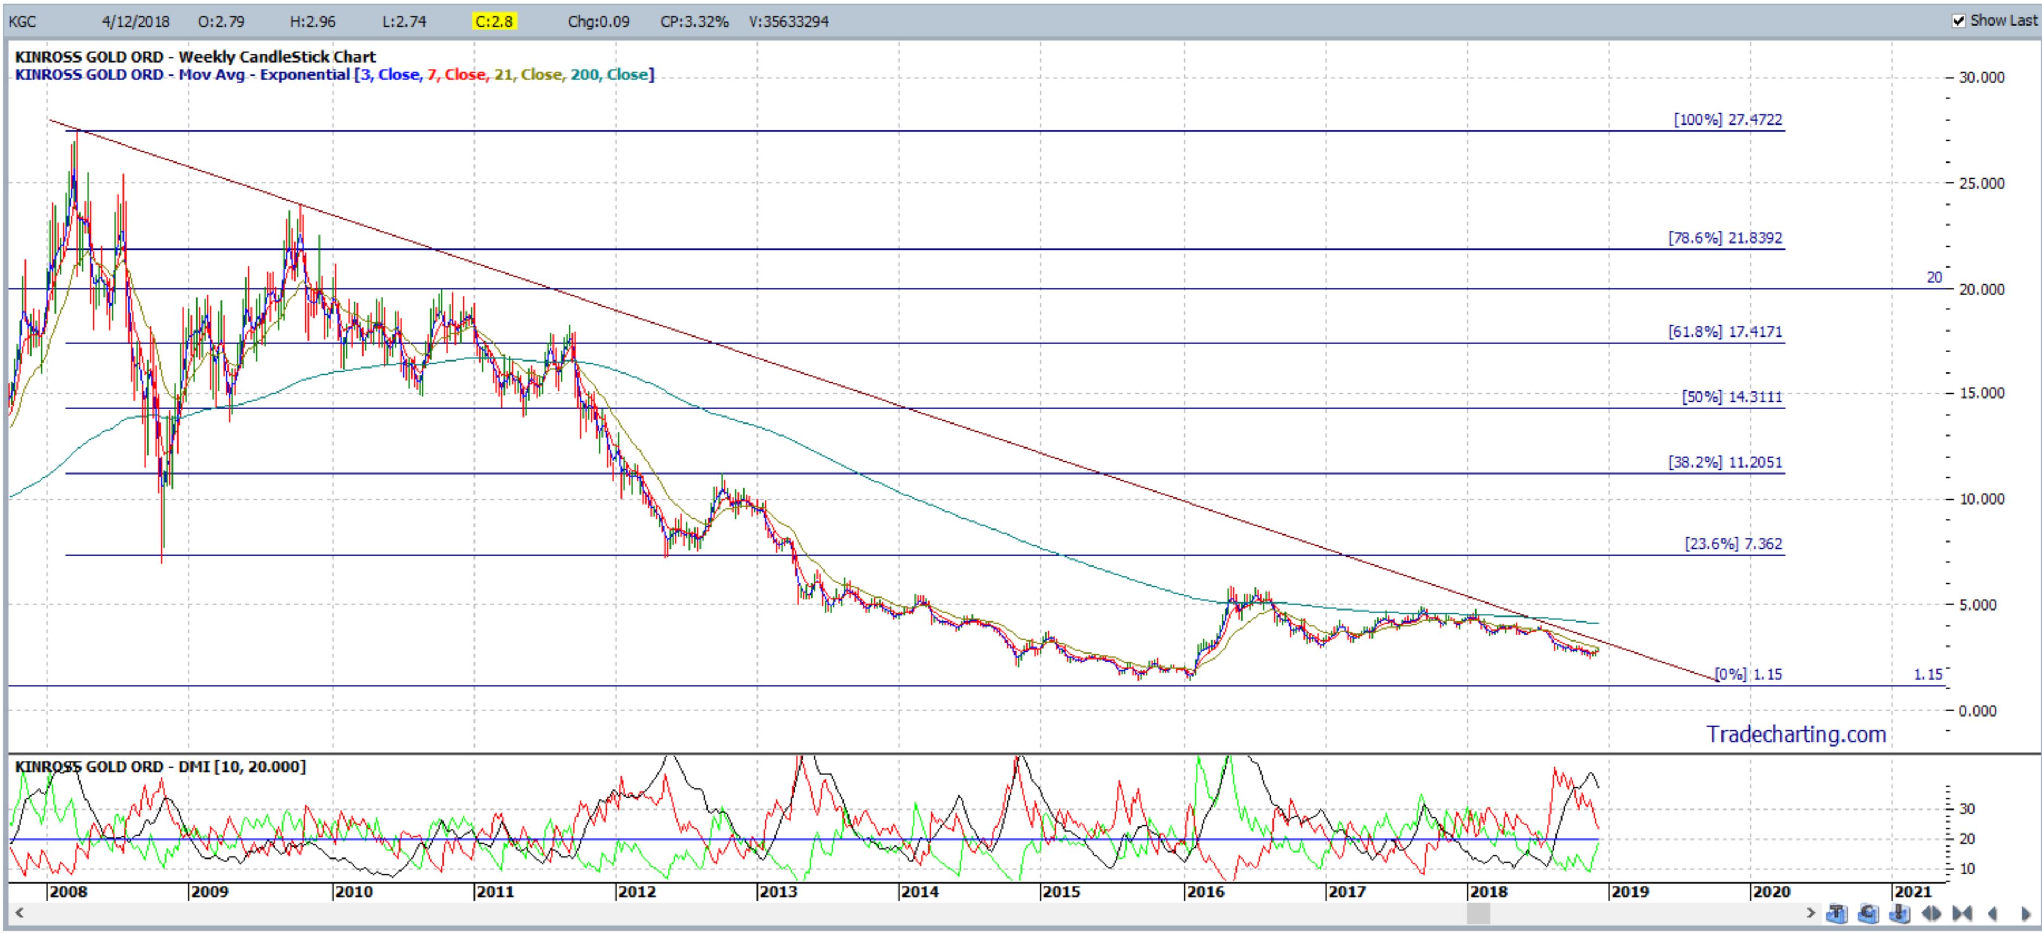Screen dimensions: 2042x933
Task: Click the exclamation mark tool icon
Action: (1900, 913)
